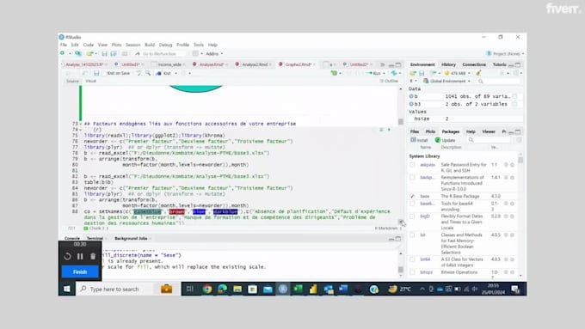Viewport: 585px width, 329px height.
Task: Check the backports package checkbox
Action: click(x=412, y=177)
